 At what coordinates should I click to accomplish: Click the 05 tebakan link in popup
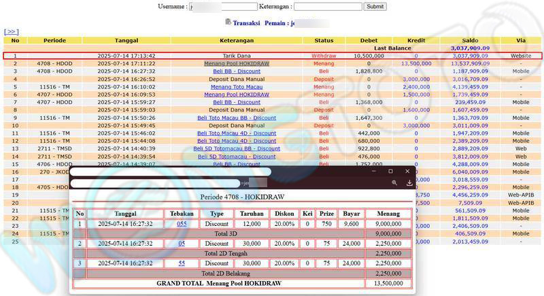(x=182, y=243)
